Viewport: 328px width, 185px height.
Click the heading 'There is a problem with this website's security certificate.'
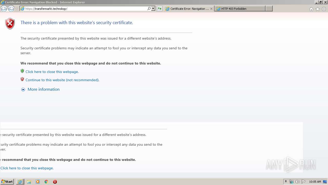[77, 23]
